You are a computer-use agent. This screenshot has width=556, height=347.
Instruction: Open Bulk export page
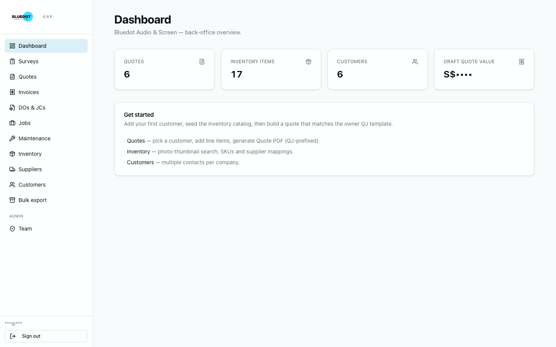(x=46, y=200)
